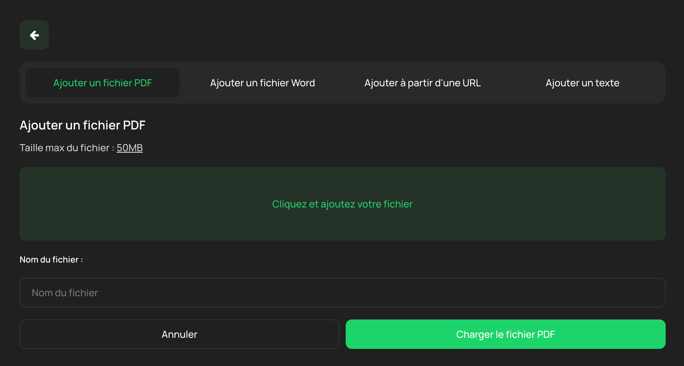
Task: Return to previous page via left arrow
Action: [x=34, y=35]
